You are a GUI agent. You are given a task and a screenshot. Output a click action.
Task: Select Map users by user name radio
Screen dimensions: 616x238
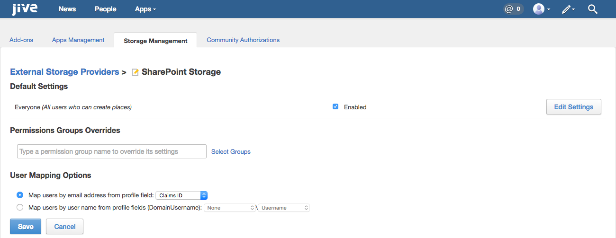pos(20,207)
